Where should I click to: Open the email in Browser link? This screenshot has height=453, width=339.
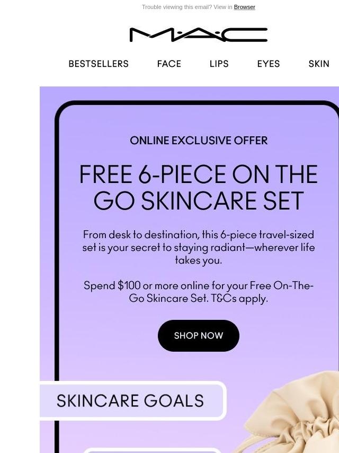[x=244, y=7]
